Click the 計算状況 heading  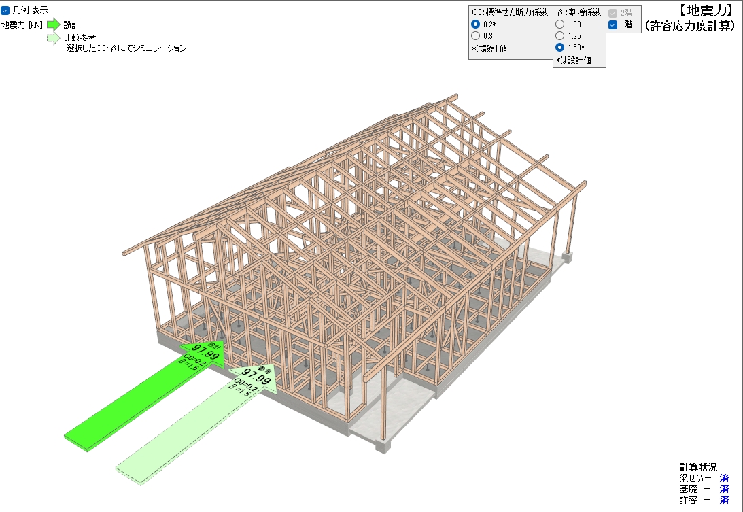(698, 467)
